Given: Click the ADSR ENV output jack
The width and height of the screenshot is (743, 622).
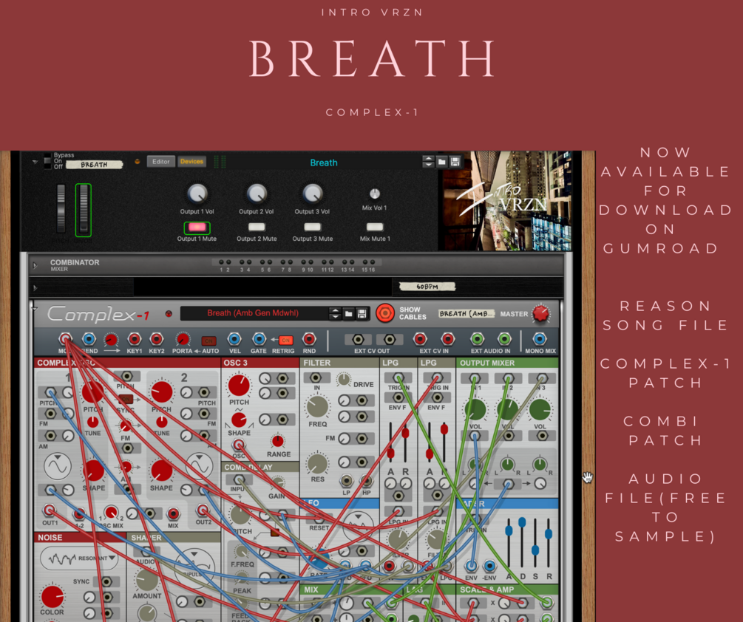Looking at the screenshot, I should tap(471, 565).
